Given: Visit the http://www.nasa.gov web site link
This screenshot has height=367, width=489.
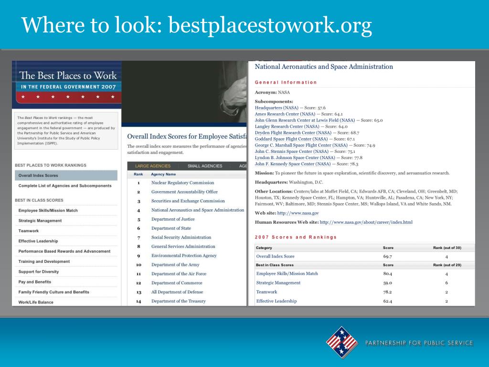Looking at the screenshot, I should 298,213.
